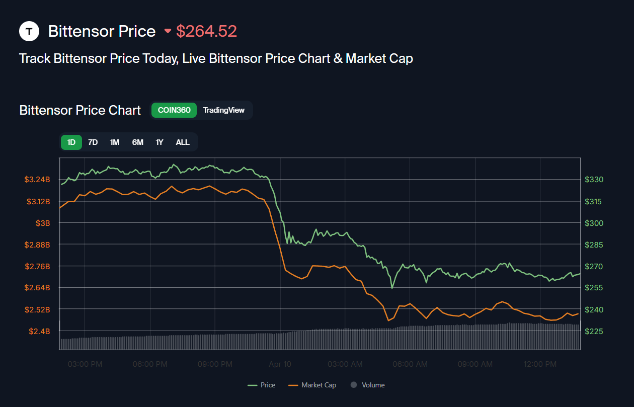
Task: Select the 7D time range
Action: [93, 142]
